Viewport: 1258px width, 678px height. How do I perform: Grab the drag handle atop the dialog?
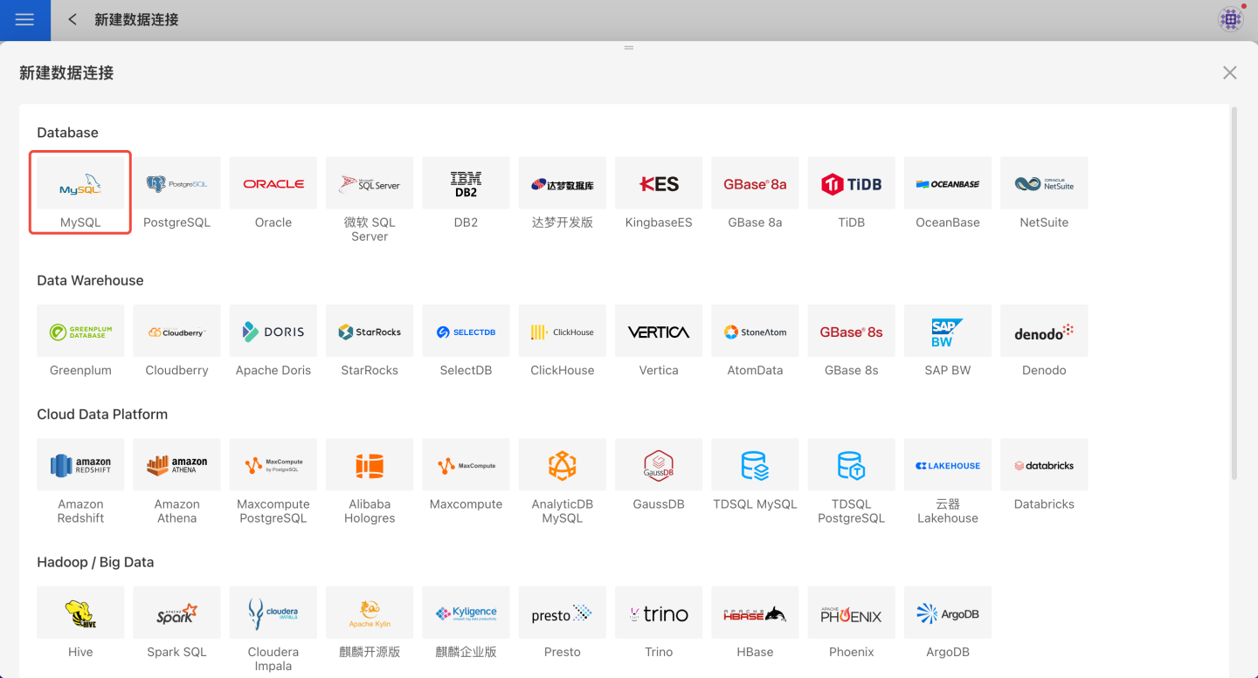[629, 48]
